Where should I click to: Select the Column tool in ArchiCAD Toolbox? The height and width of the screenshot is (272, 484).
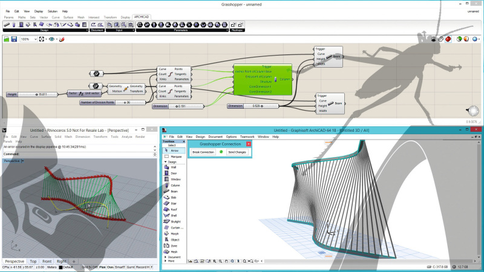[x=174, y=186]
